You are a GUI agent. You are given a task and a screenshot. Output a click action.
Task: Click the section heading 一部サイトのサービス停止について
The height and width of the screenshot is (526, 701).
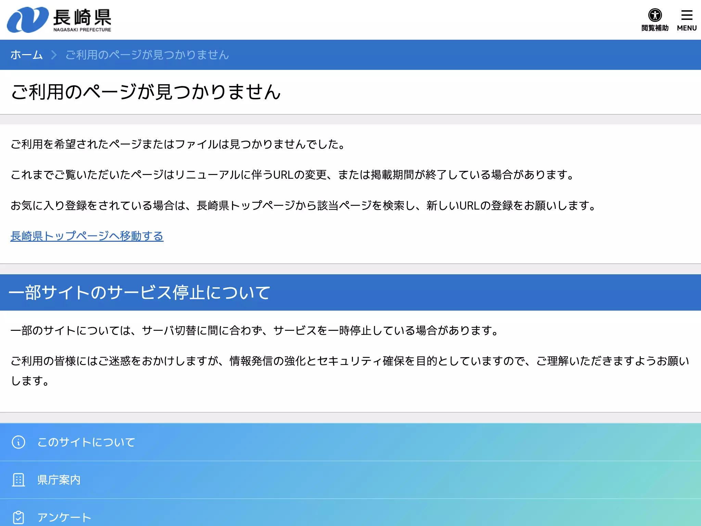click(140, 292)
